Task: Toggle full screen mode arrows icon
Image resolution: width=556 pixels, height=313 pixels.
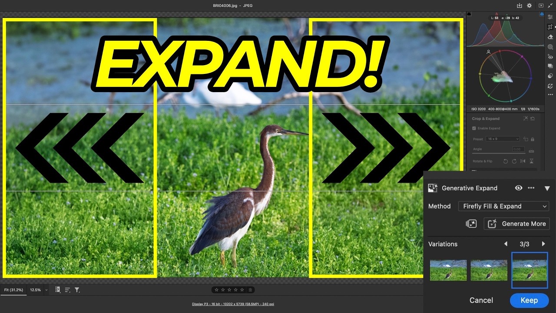Action: tap(551, 6)
